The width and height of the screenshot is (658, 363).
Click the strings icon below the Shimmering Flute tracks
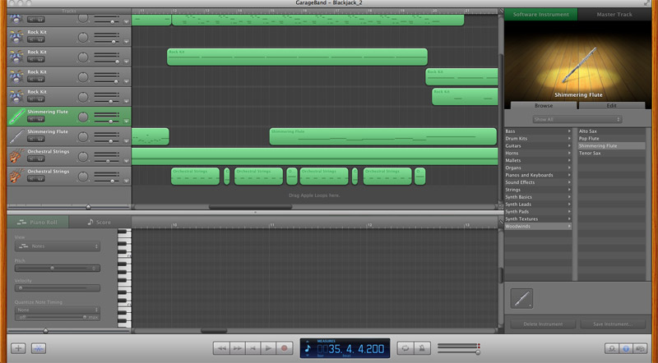(x=16, y=156)
